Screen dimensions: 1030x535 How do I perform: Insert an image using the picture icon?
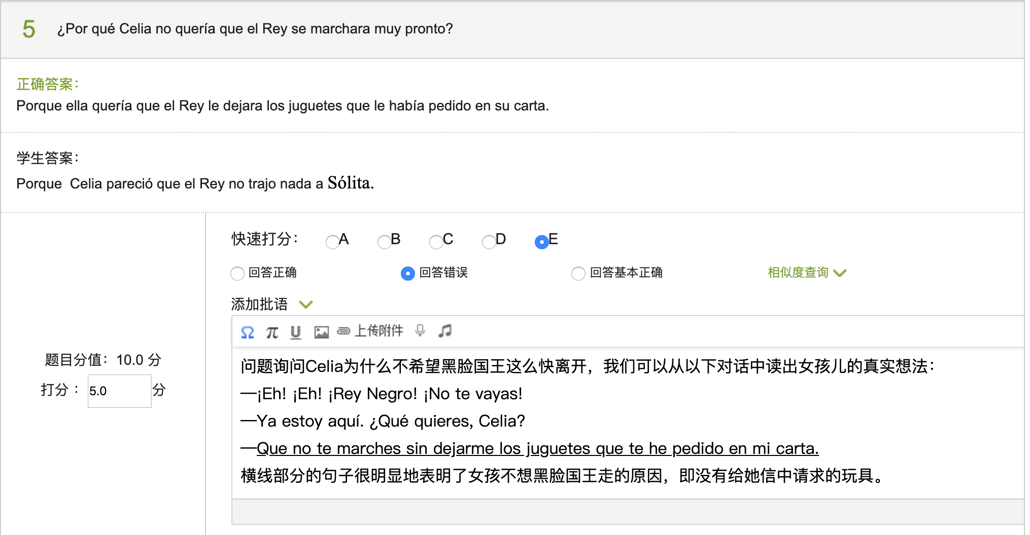click(321, 332)
